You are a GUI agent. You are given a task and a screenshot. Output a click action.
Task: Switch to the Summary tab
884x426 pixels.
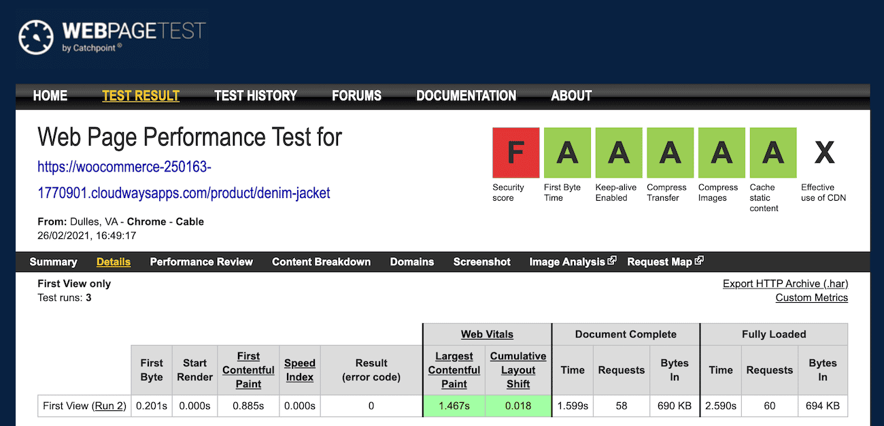point(53,262)
